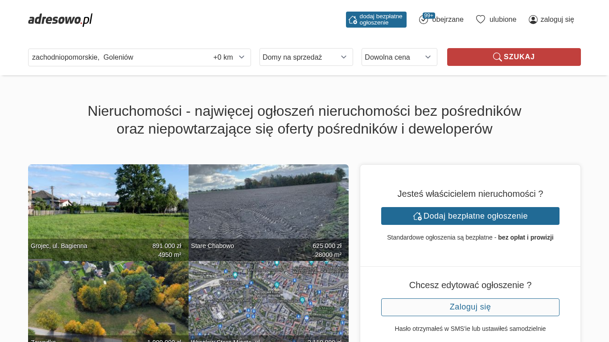Image resolution: width=609 pixels, height=342 pixels.
Task: Click the heart icon for favorites
Action: (480, 20)
